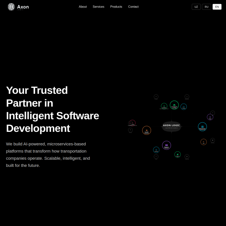Click the 'Your Trusted Partner' headline text

(52, 109)
